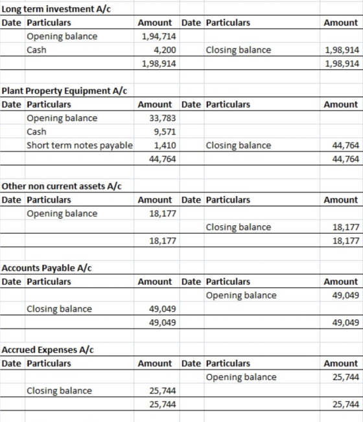
Task: Click Long term investment closing balance 1,98,914
Action: click(342, 50)
